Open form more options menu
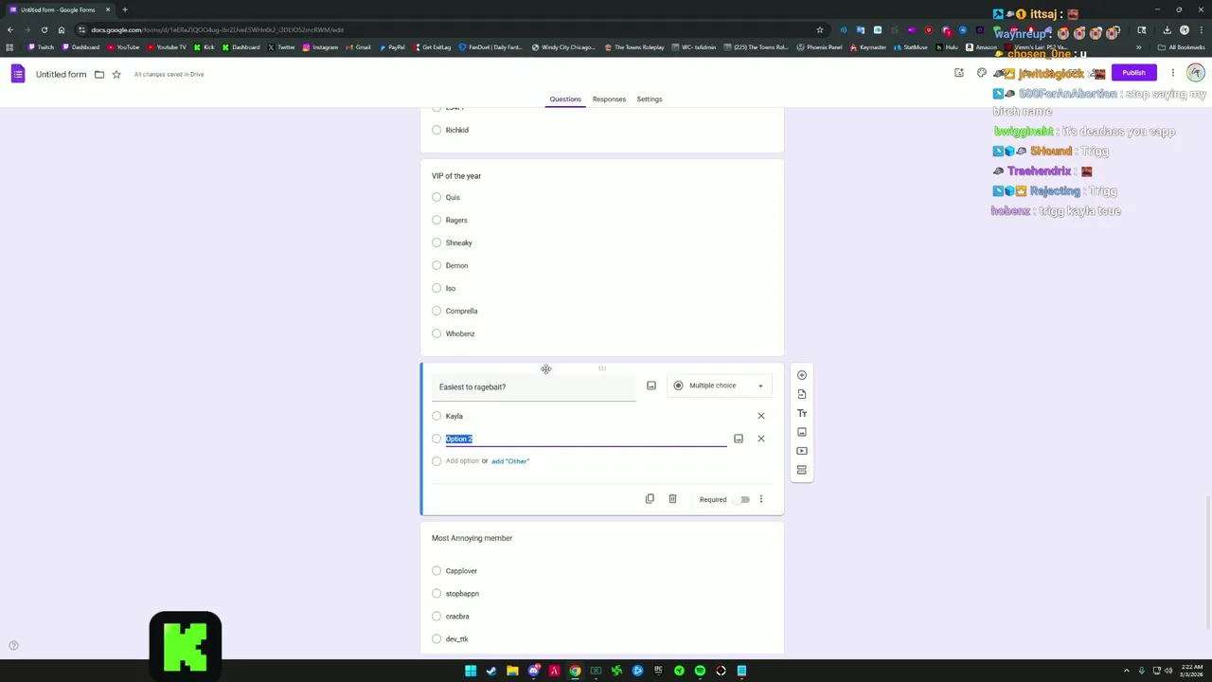This screenshot has height=682, width=1212. click(1172, 73)
